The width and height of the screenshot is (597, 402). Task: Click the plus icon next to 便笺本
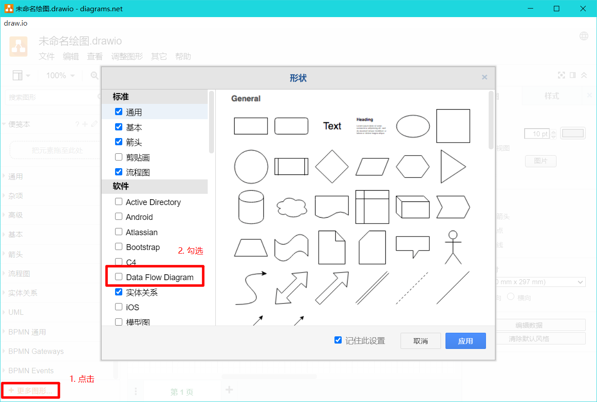[x=85, y=125]
